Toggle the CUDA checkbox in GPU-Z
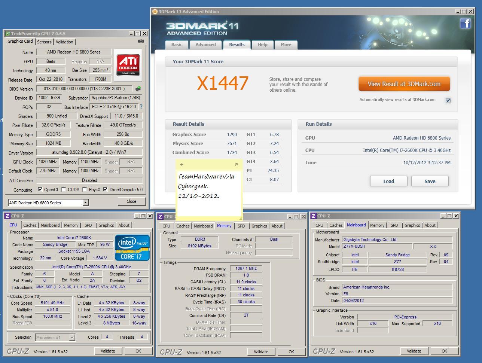482x363 pixels. 64,189
